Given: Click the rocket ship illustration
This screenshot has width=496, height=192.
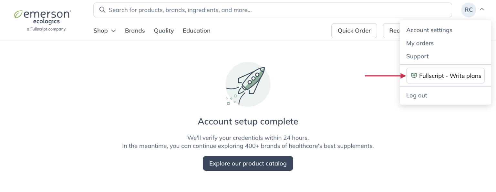Looking at the screenshot, I should pyautogui.click(x=248, y=84).
